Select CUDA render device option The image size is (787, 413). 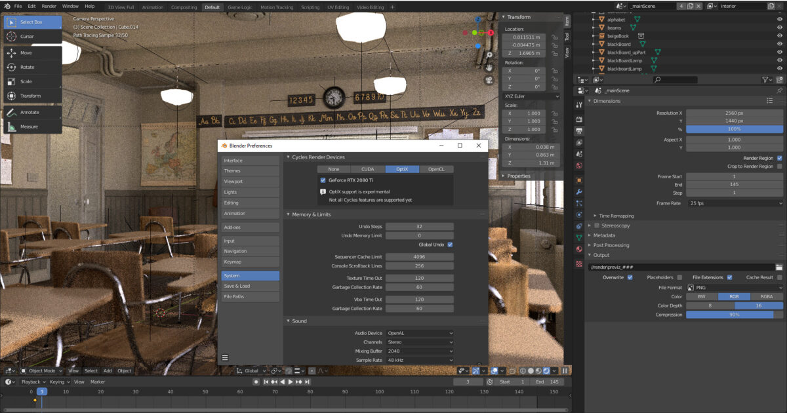[368, 169]
